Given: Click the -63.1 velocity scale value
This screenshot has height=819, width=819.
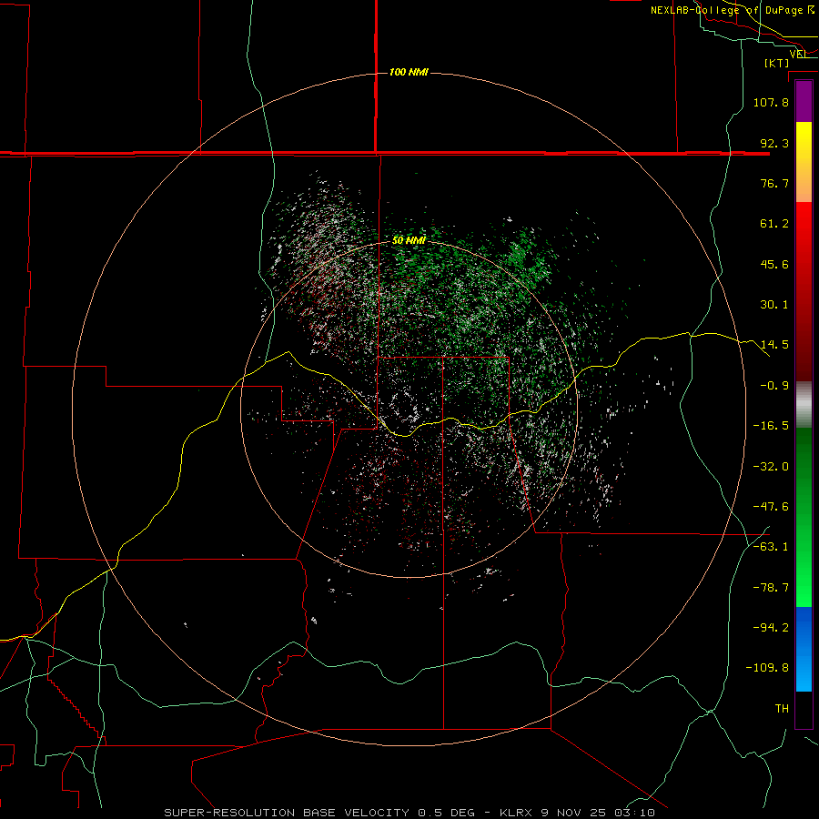Looking at the screenshot, I should [x=771, y=547].
